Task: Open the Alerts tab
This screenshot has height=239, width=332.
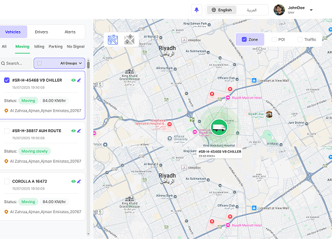Action: point(70,32)
